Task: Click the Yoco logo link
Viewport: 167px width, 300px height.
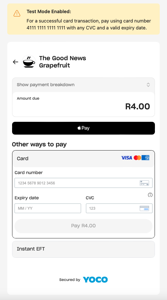Action: click(x=95, y=280)
